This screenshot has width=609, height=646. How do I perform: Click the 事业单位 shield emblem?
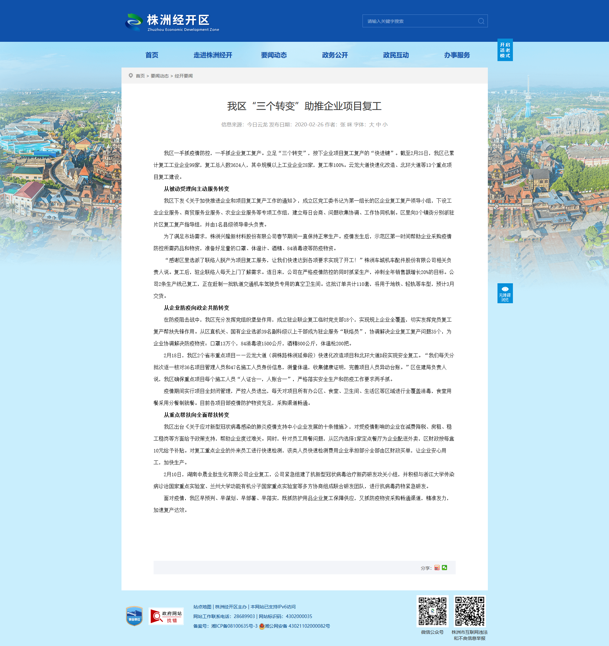point(134,616)
